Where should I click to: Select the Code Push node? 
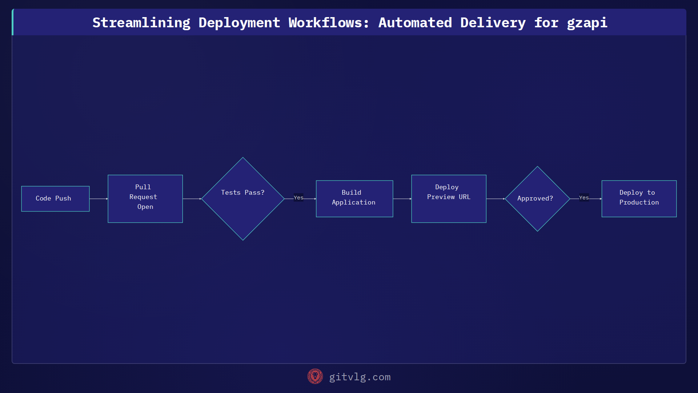(x=55, y=199)
